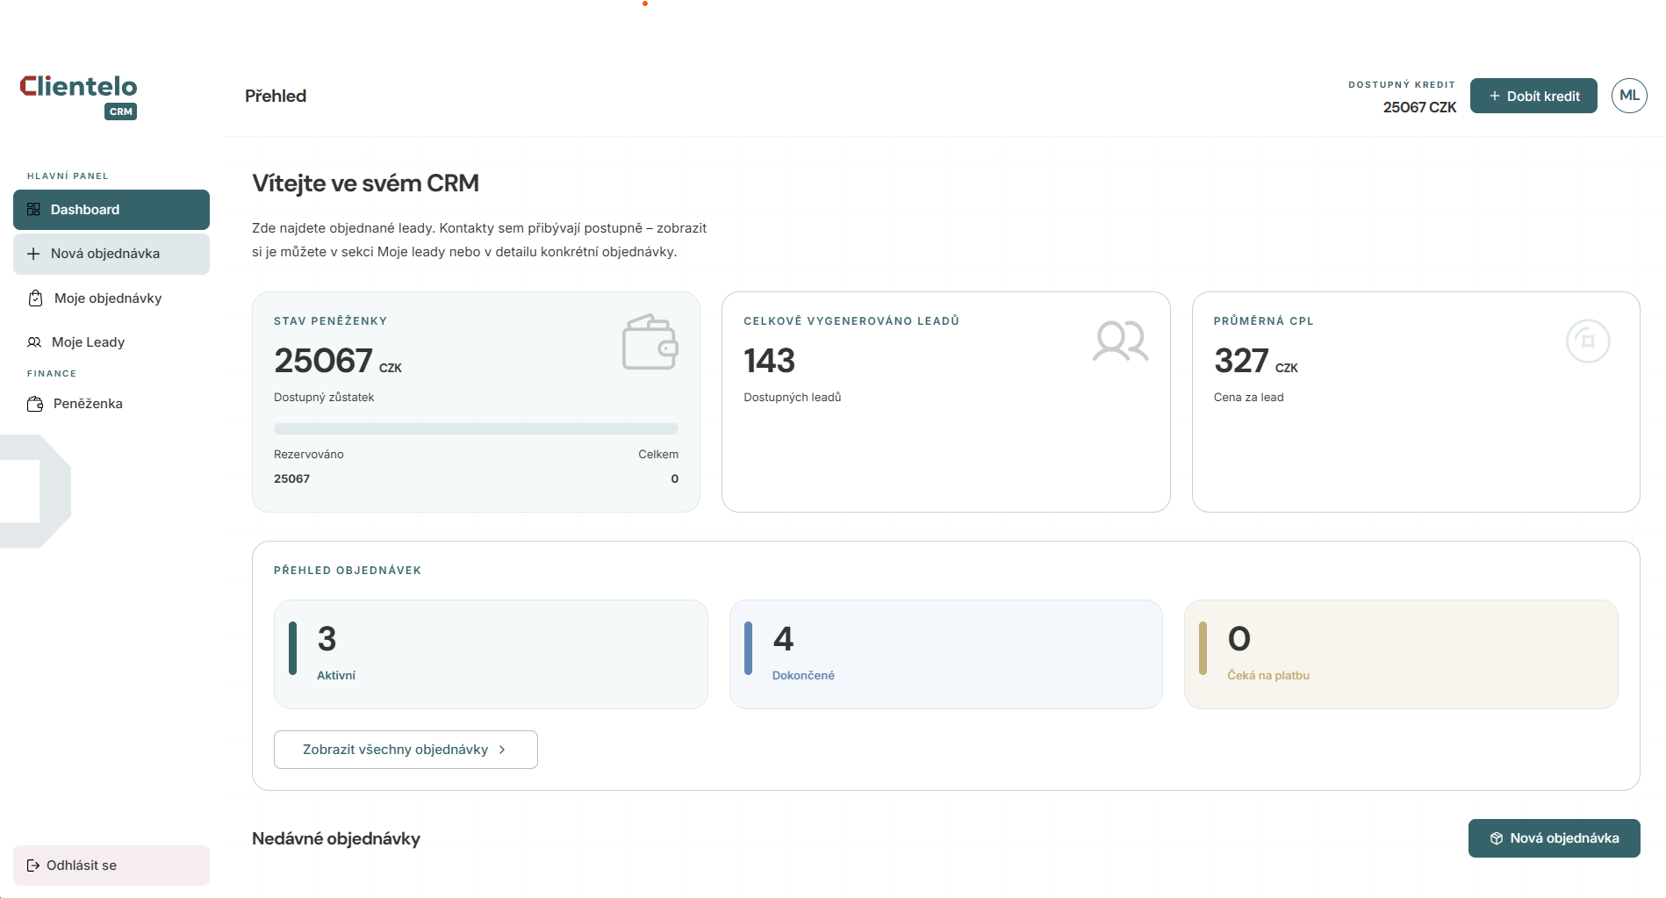
Task: Click Zobrazit všechny objednávky link
Action: pos(396,750)
